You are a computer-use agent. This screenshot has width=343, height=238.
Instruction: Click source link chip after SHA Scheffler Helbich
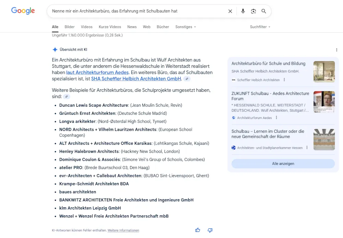click(187, 79)
